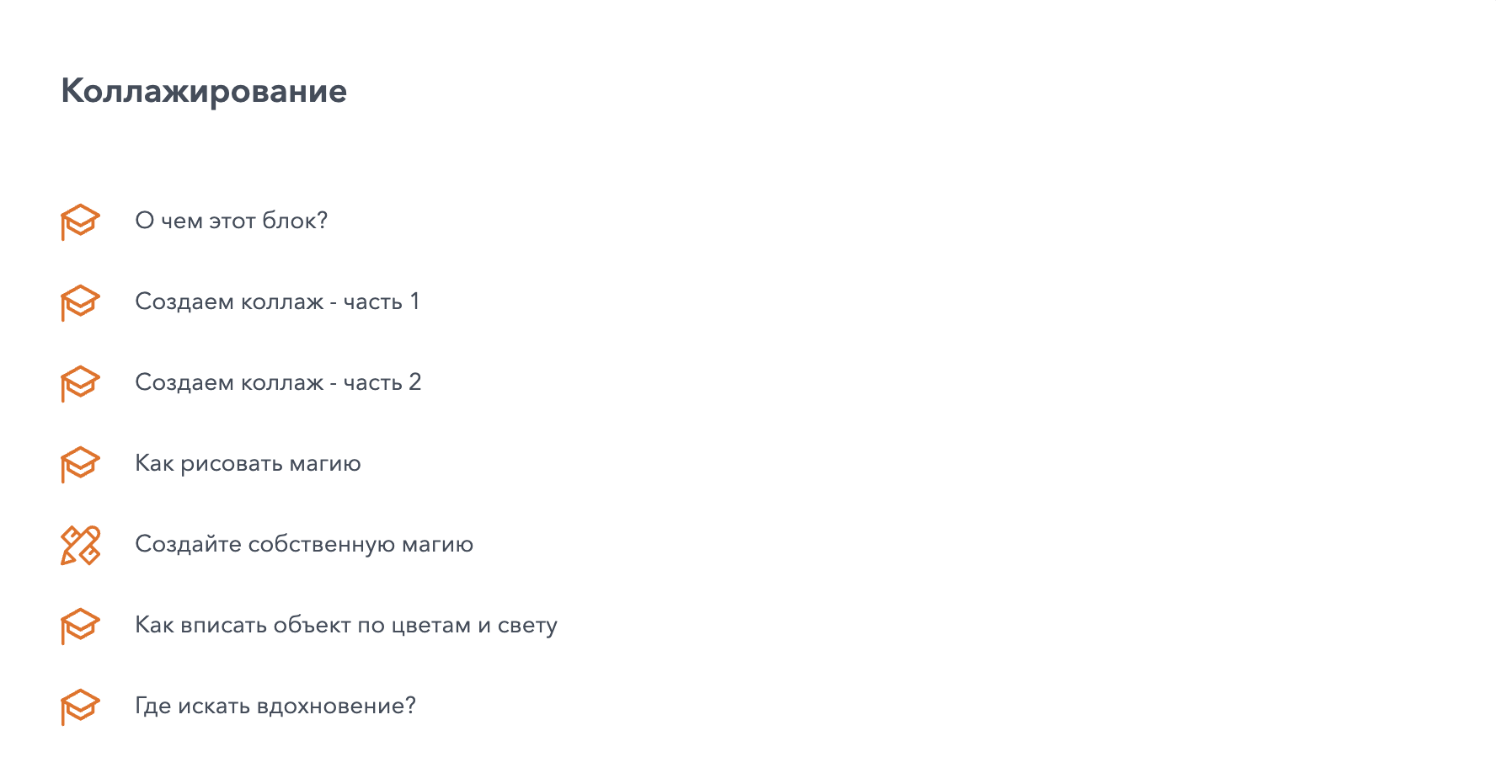Open the 'Как рисовать магию' lesson

[248, 463]
